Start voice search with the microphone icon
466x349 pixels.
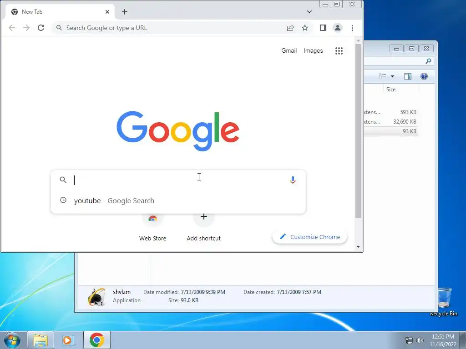pyautogui.click(x=293, y=180)
